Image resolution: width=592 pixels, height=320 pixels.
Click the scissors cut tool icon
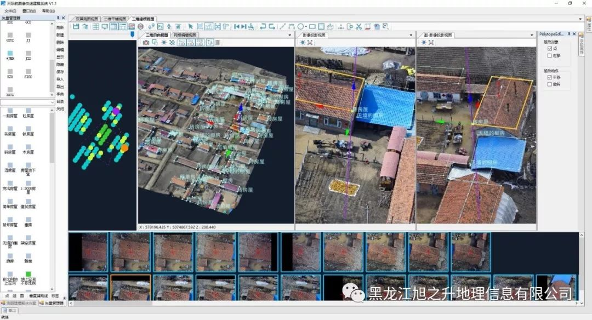(x=358, y=26)
